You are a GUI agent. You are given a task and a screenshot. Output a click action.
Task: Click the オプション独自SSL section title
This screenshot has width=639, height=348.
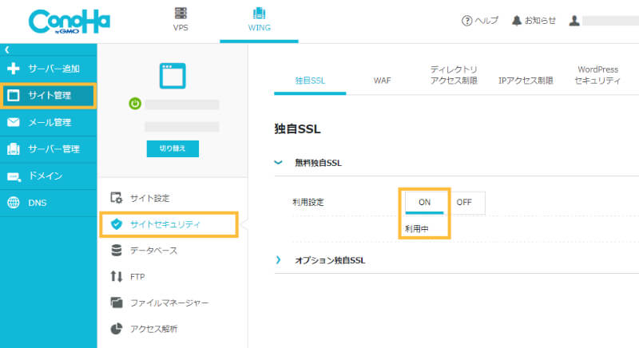point(330,260)
